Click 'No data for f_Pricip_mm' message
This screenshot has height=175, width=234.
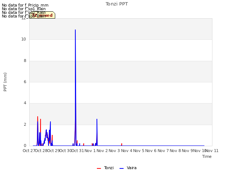25,5
